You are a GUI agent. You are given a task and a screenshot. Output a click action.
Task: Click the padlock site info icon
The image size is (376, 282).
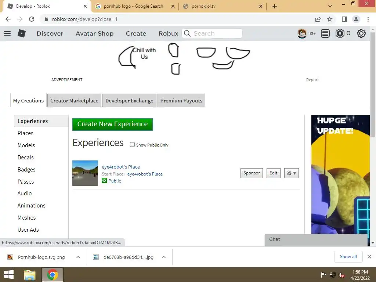tap(46, 19)
